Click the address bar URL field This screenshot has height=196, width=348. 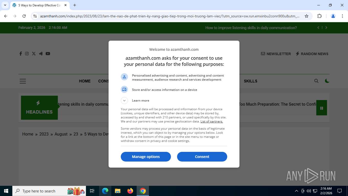170,16
